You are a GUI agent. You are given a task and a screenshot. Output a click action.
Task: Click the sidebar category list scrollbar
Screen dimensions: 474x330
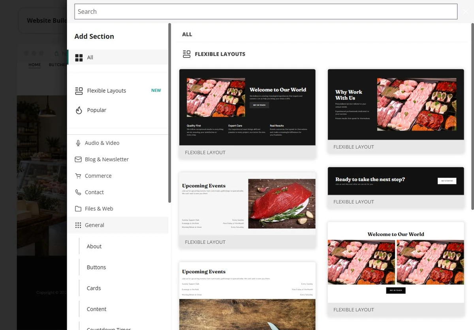[170, 113]
